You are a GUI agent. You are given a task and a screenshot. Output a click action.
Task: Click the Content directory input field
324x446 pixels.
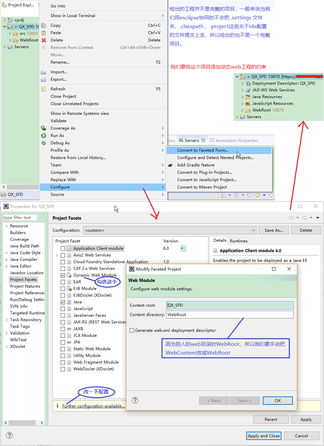pos(230,315)
